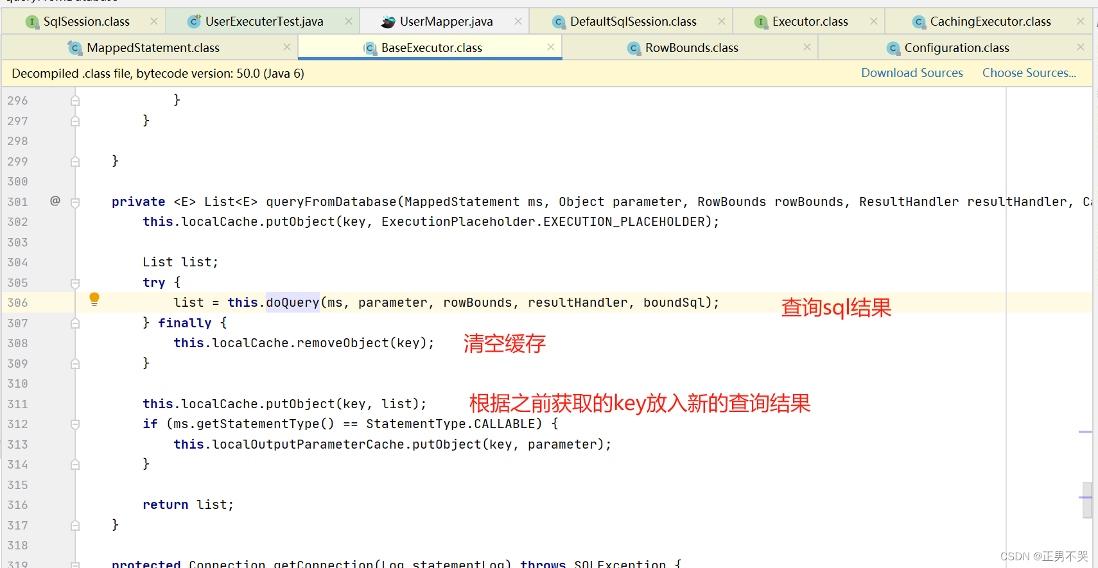Collapse the if block fold on line 312
This screenshot has width=1098, height=568.
coord(75,424)
